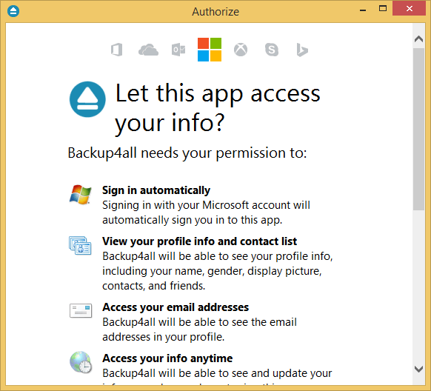Click the vertical scrollbar thumb
Viewport: 431px width, 391px height.
coord(418,129)
